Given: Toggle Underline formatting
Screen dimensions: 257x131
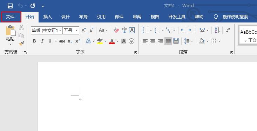Looking at the screenshot, I should (50, 41).
